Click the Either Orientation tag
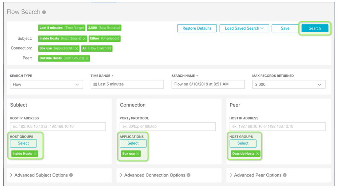The height and width of the screenshot is (189, 337). coord(104,39)
